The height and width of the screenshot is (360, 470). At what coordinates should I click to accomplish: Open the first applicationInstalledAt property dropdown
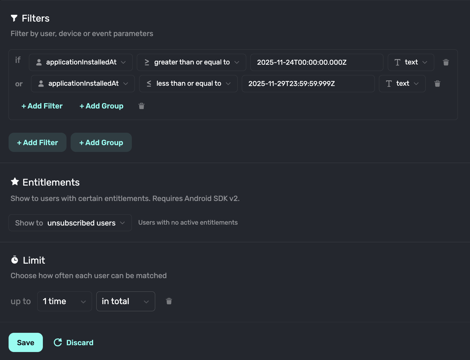pyautogui.click(x=81, y=62)
